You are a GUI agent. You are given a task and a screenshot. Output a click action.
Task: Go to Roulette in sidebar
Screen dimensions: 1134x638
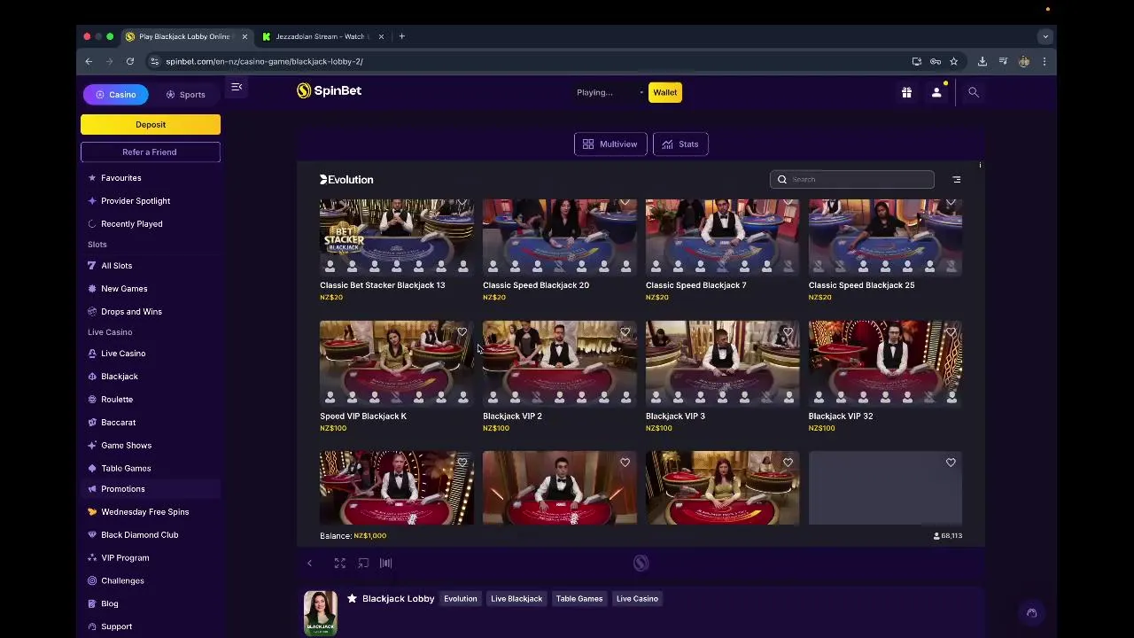116,400
